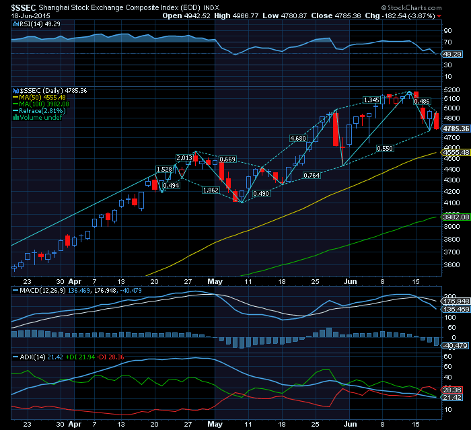471x430 pixels.
Task: Click the Chg -182.54 (-3.67%) value
Action: click(400, 16)
